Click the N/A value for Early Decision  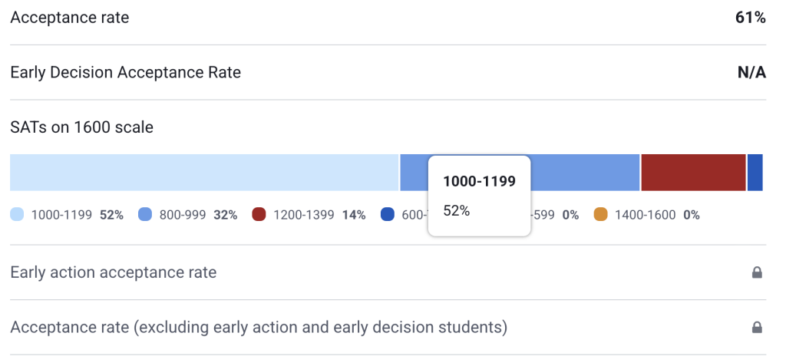click(x=751, y=73)
